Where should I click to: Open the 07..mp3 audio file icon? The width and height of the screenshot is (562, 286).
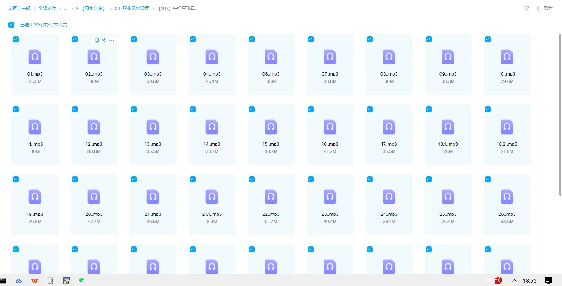point(330,57)
